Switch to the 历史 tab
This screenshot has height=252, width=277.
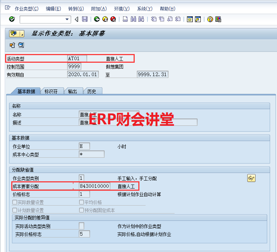[x=92, y=91]
